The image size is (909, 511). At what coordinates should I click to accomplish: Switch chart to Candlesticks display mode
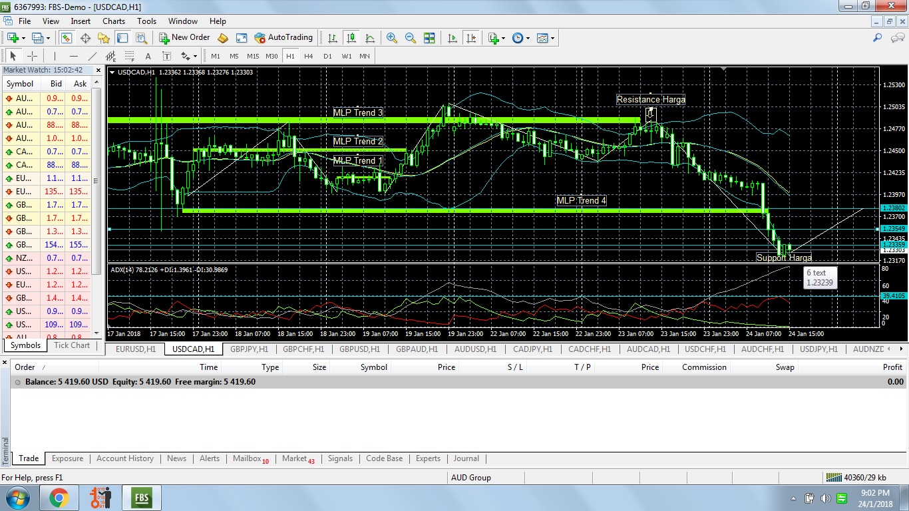click(351, 38)
